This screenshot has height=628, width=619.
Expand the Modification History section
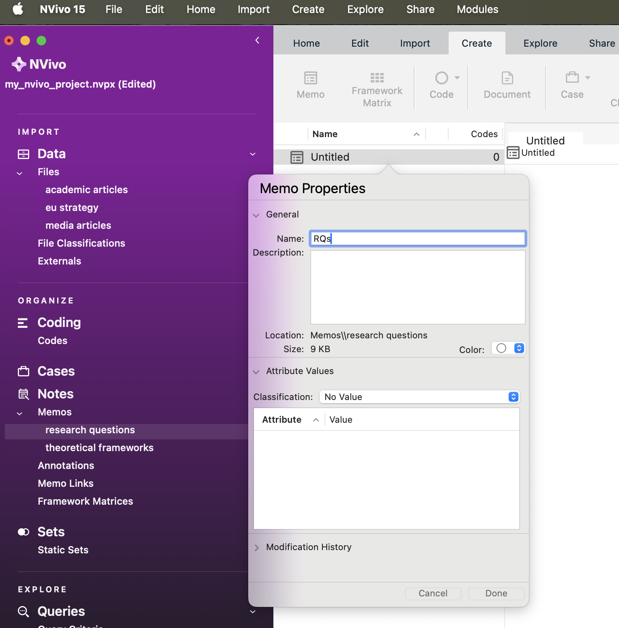(x=256, y=548)
